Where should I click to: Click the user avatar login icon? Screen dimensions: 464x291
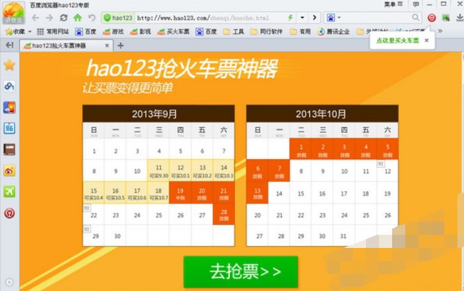pyautogui.click(x=13, y=12)
